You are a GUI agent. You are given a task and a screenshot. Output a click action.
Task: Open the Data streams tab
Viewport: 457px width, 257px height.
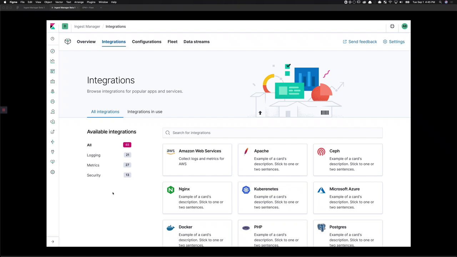pyautogui.click(x=196, y=42)
